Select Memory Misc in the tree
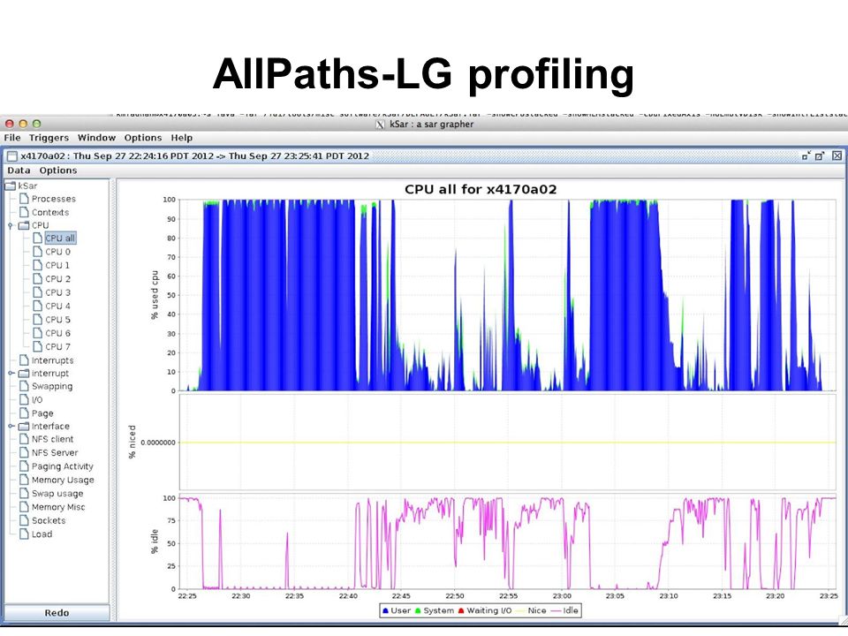The height and width of the screenshot is (636, 848). (58, 507)
